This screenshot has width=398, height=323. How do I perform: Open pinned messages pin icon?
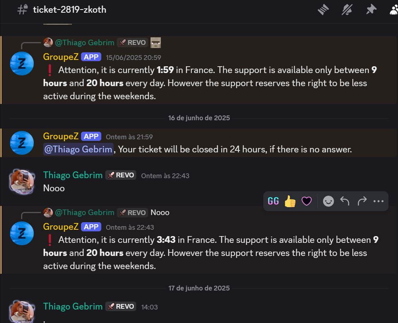[x=371, y=10]
